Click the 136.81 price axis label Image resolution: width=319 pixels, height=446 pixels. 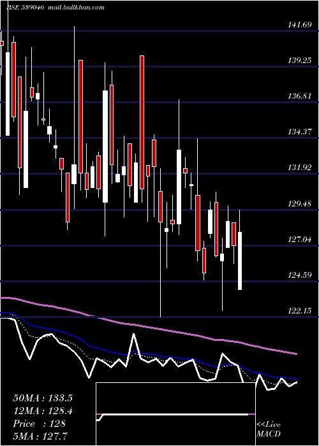pyautogui.click(x=300, y=96)
